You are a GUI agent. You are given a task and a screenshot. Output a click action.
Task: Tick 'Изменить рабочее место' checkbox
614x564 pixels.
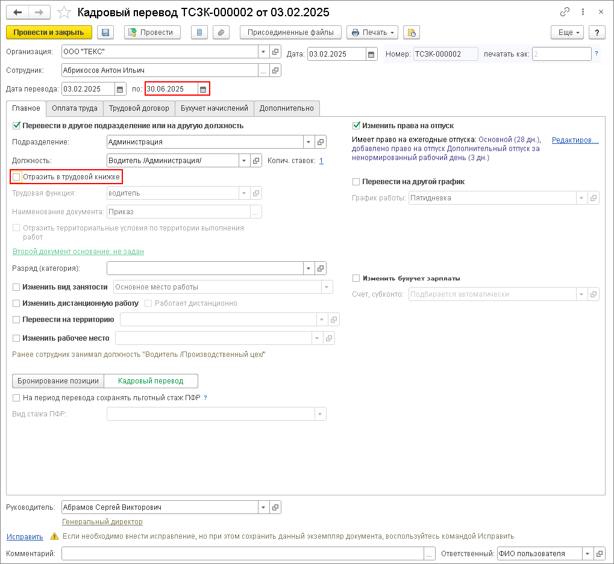click(16, 338)
